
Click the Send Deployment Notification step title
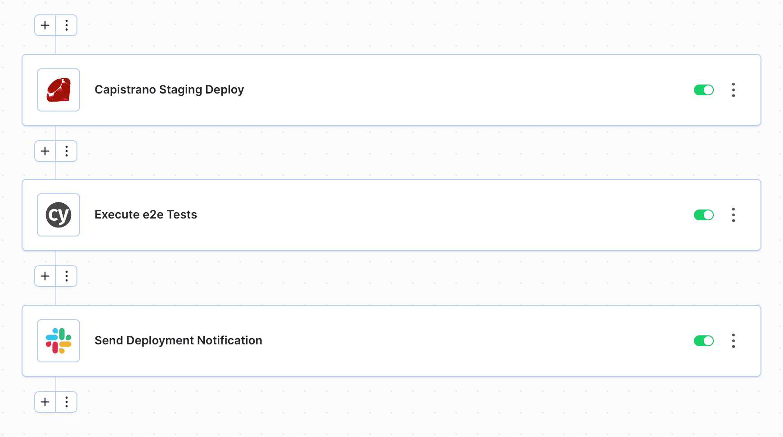click(x=178, y=340)
